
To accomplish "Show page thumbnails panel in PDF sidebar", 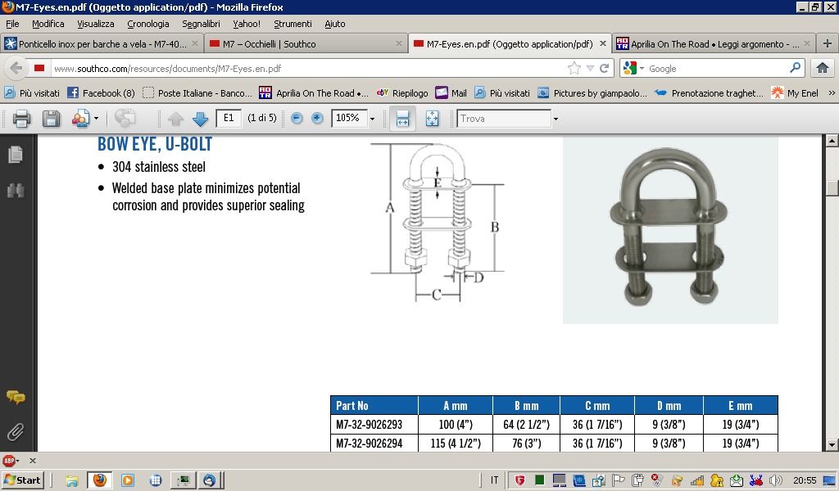I will coord(16,155).
